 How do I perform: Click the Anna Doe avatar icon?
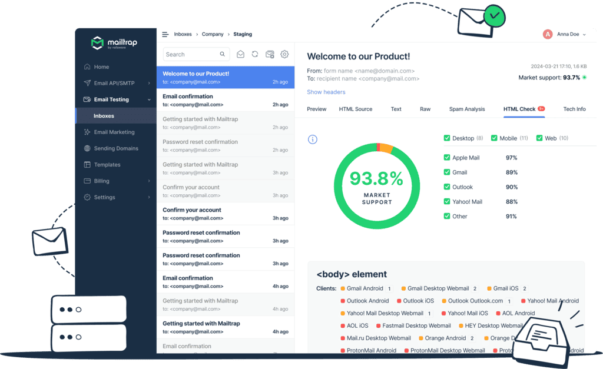point(548,34)
